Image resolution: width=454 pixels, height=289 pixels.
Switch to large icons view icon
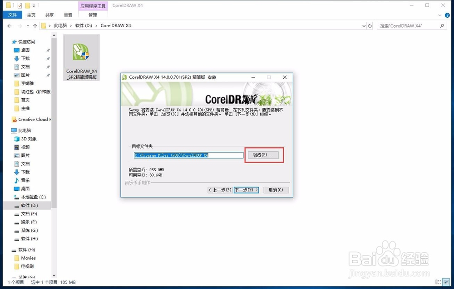[446, 282]
